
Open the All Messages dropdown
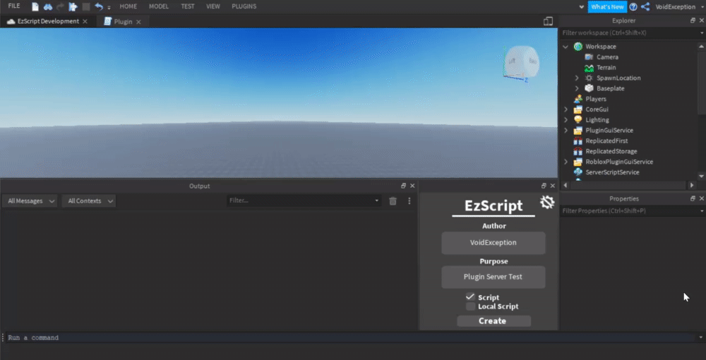tap(30, 201)
